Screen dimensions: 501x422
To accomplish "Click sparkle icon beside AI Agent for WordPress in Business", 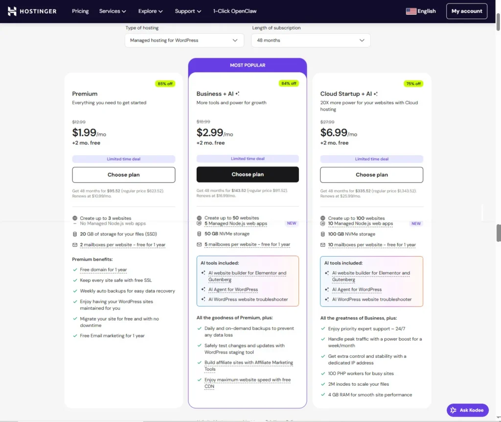I will [x=203, y=289].
